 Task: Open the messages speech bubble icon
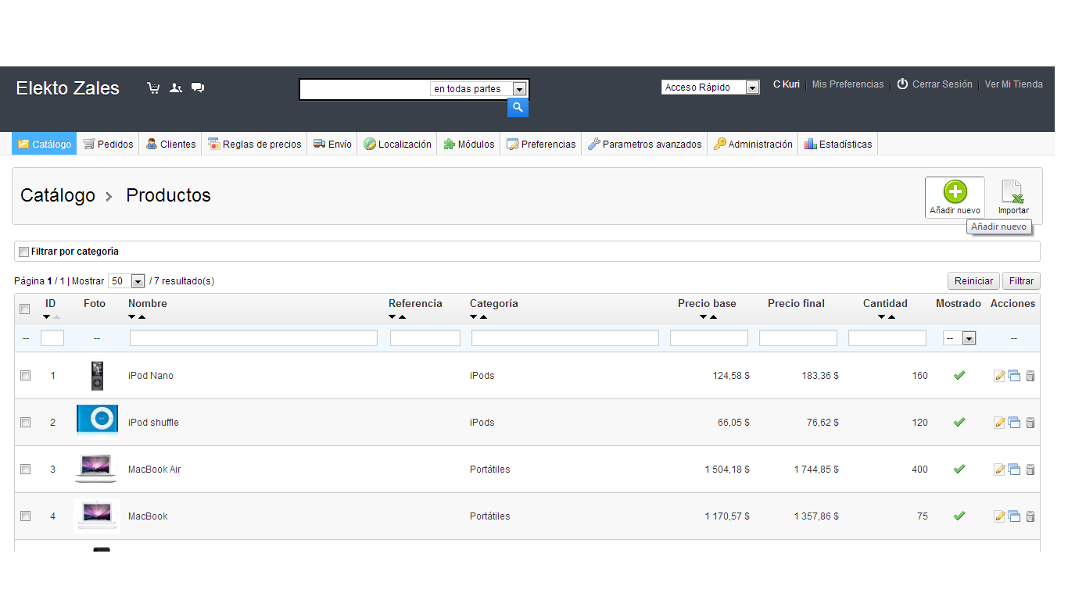(198, 88)
